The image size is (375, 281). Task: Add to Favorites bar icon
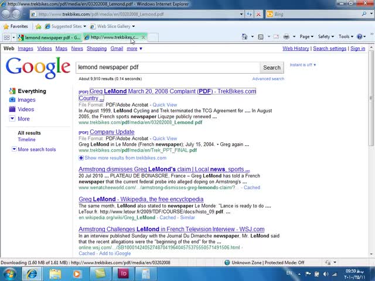point(38,26)
